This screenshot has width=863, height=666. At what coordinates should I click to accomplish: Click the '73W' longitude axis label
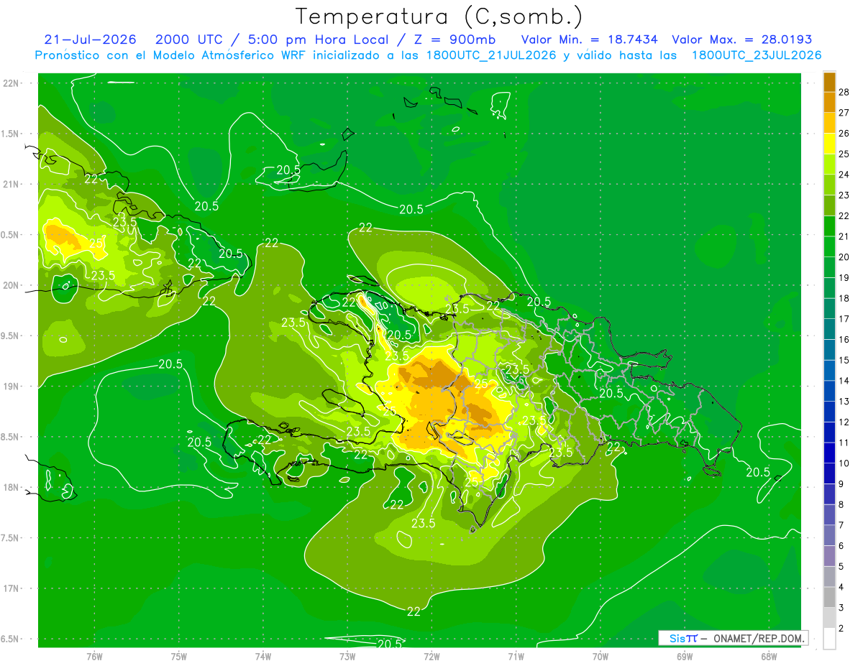(347, 657)
